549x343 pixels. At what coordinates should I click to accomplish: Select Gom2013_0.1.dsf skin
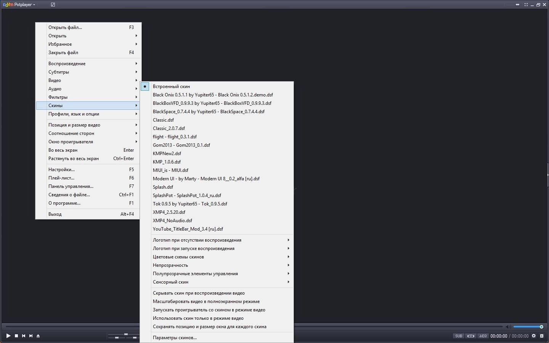pyautogui.click(x=217, y=145)
